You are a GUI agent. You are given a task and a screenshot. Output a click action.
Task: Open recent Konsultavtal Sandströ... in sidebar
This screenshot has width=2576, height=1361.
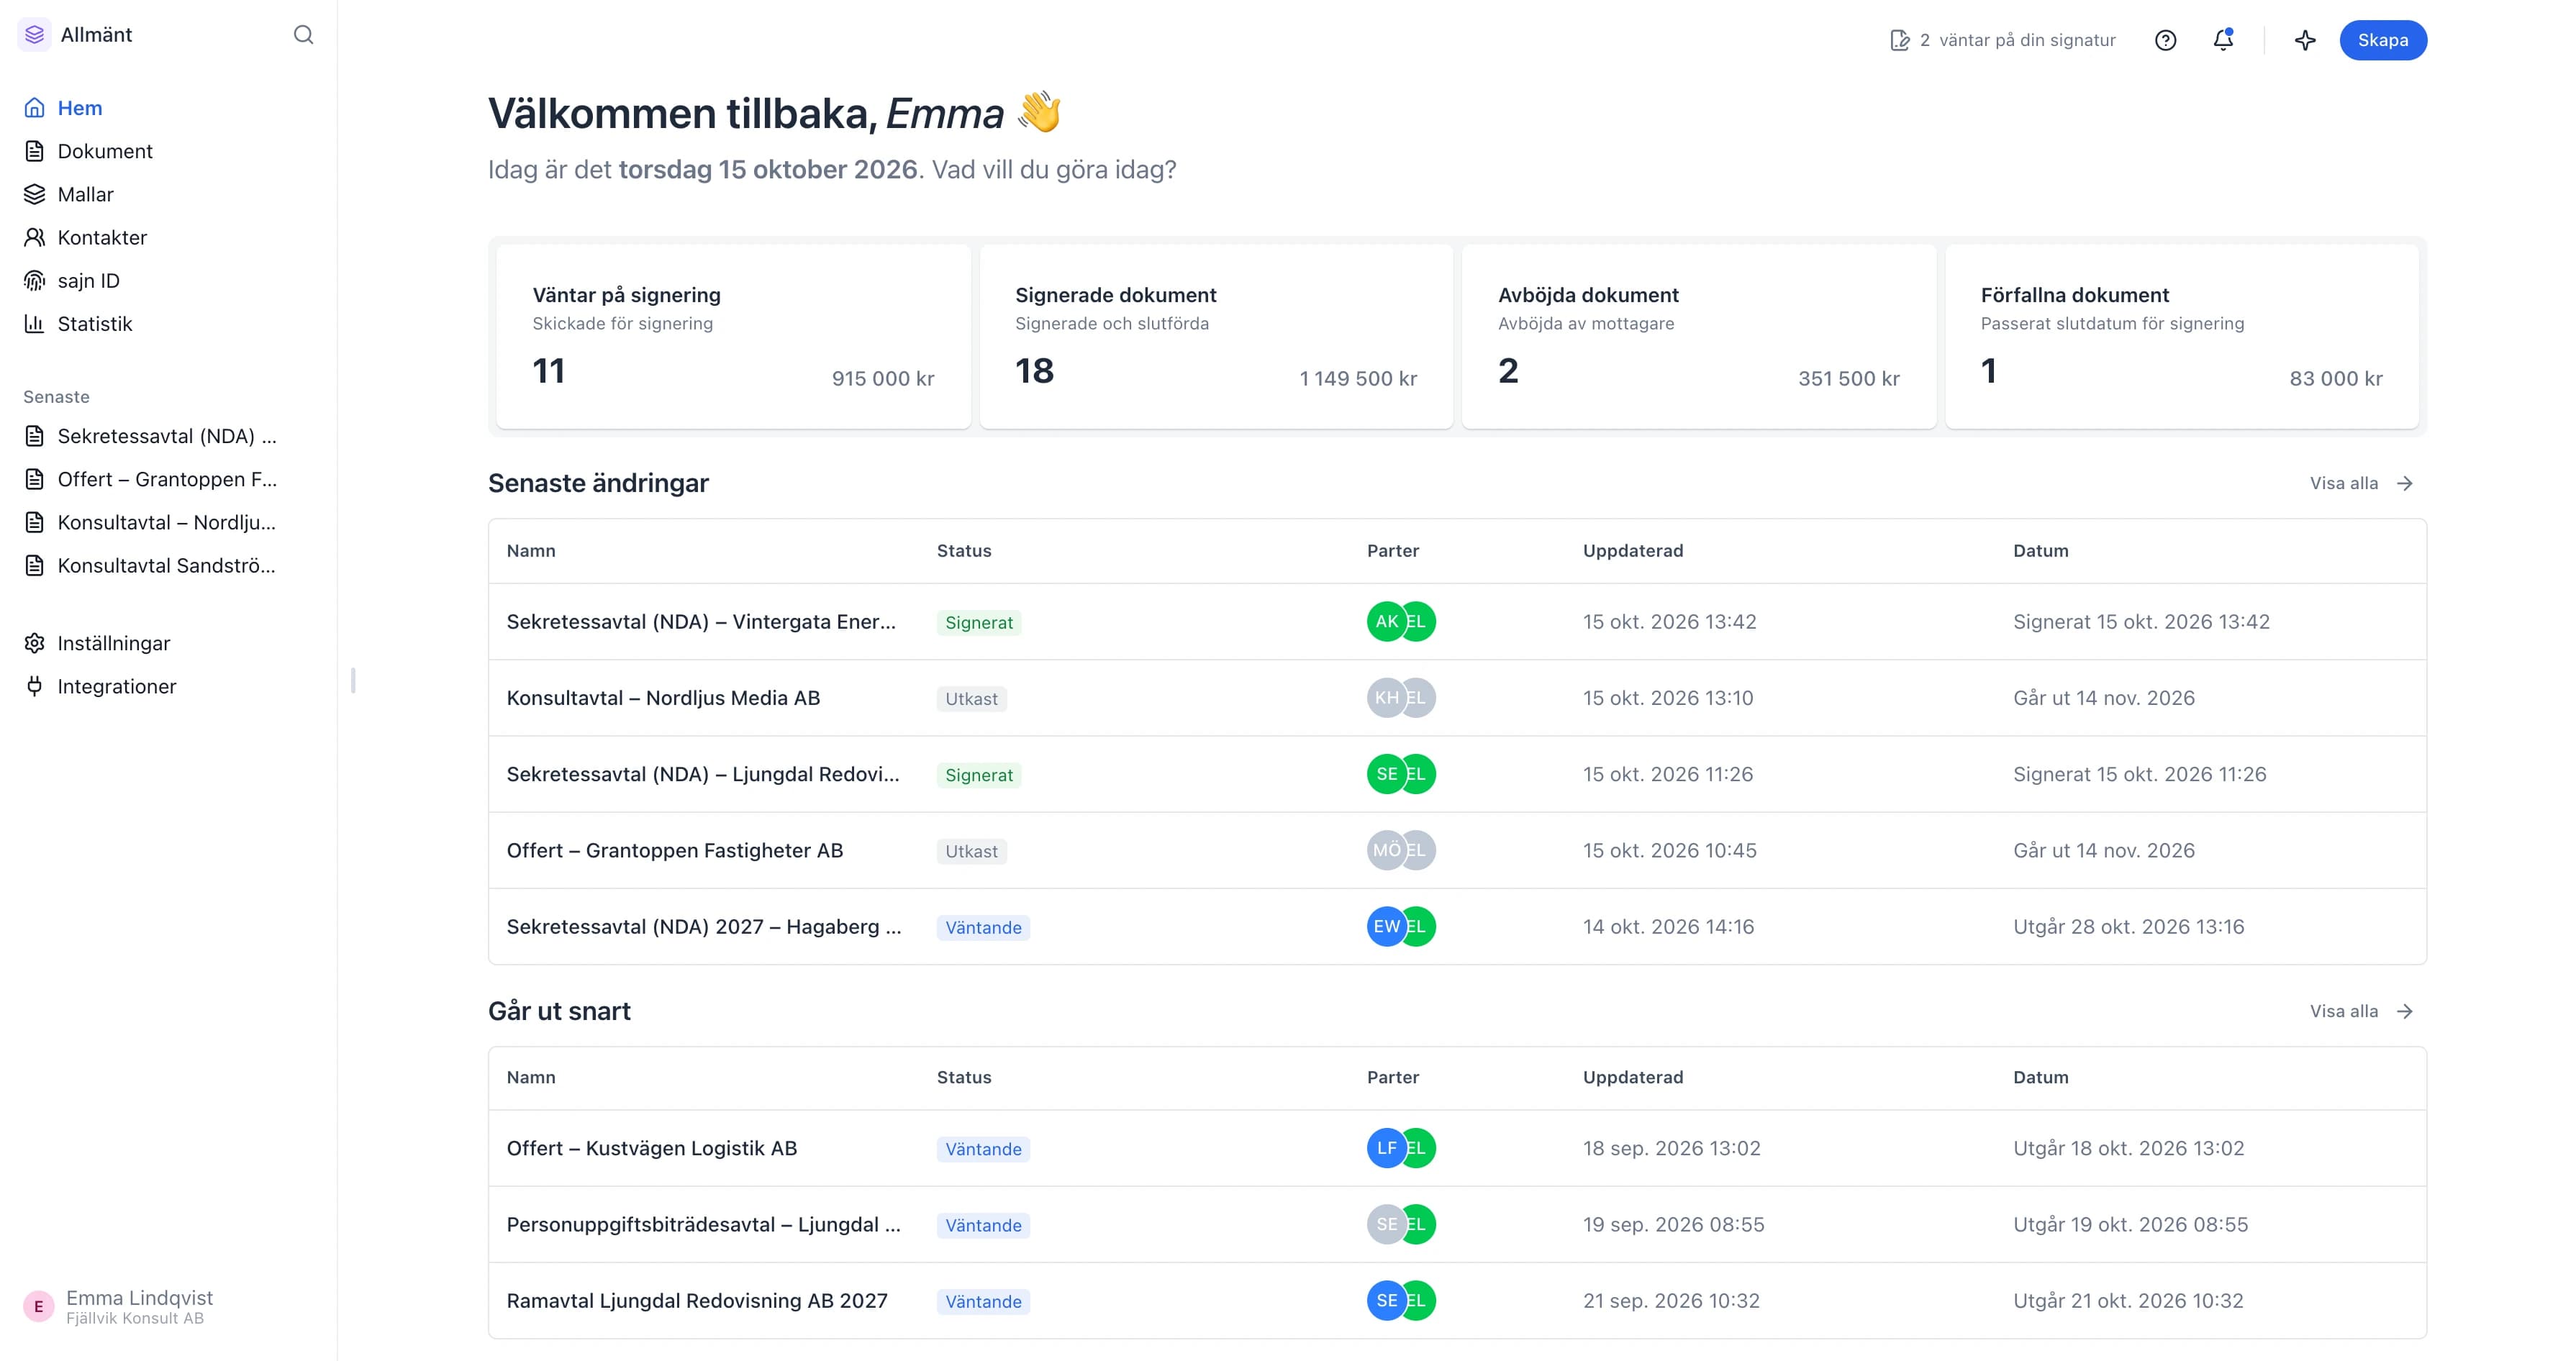[x=167, y=565]
